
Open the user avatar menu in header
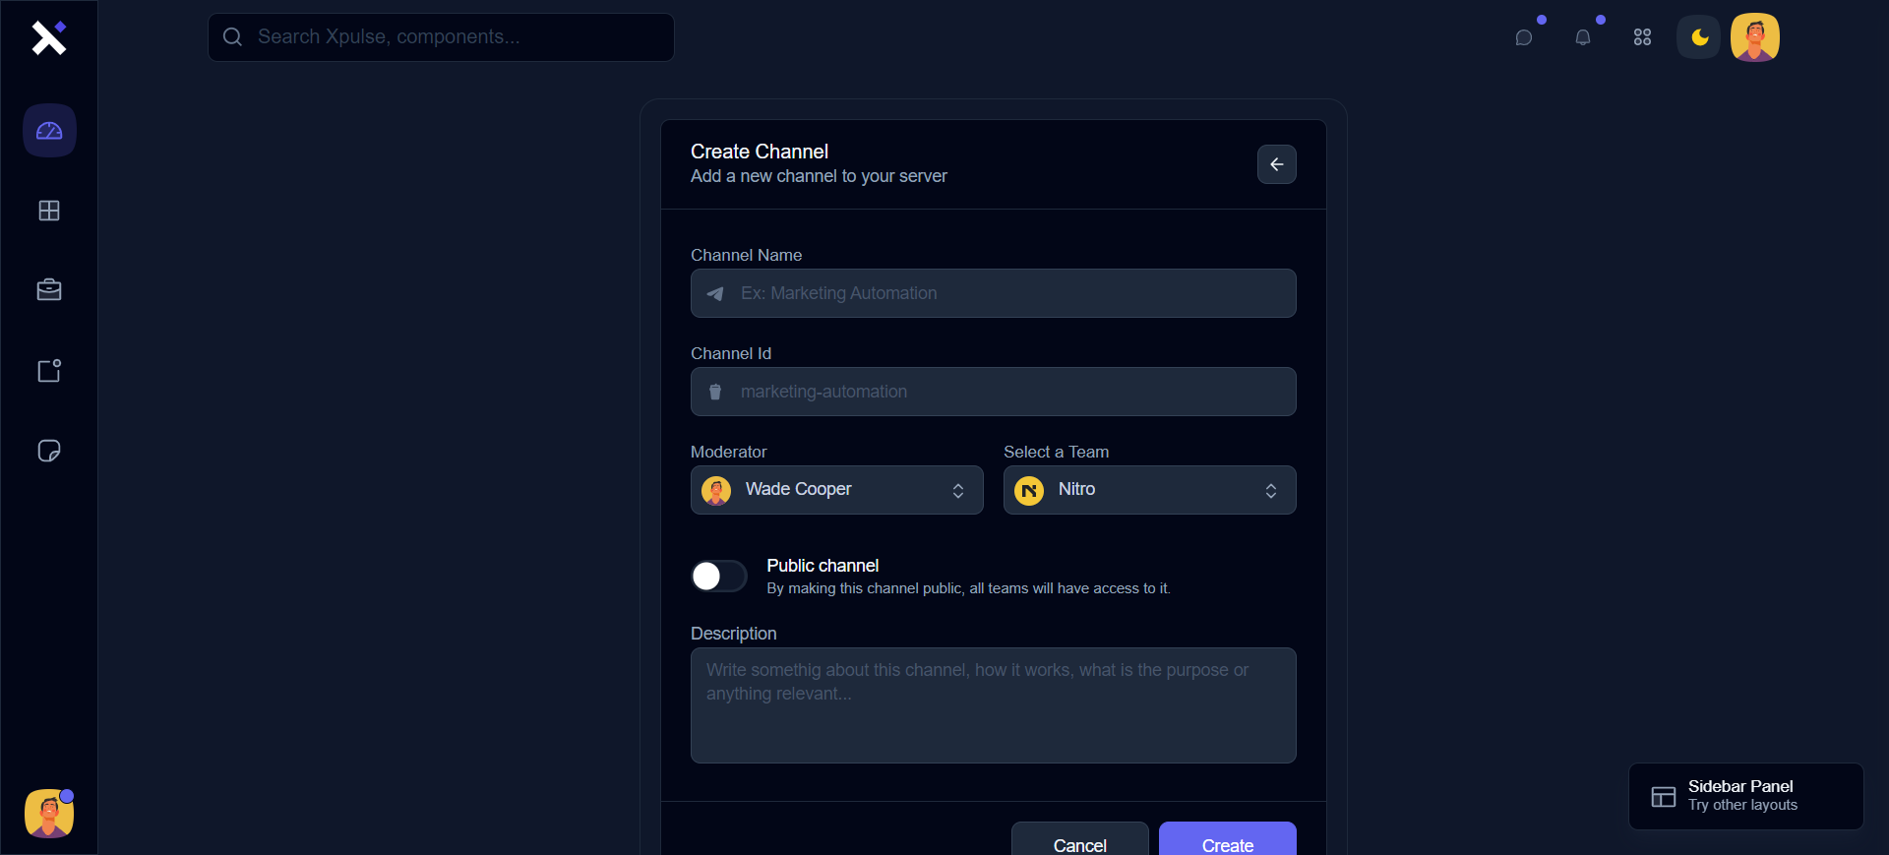(x=1755, y=37)
